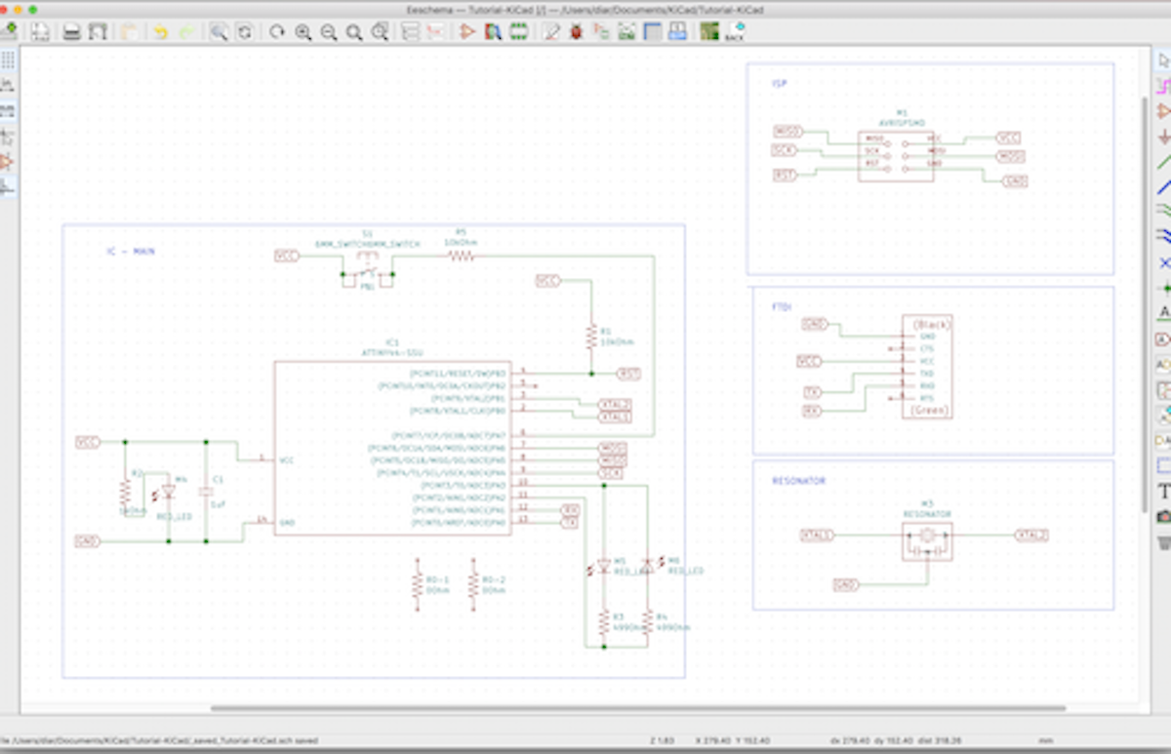Select the Place Wire tool
Image resolution: width=1171 pixels, height=754 pixels.
1163,161
